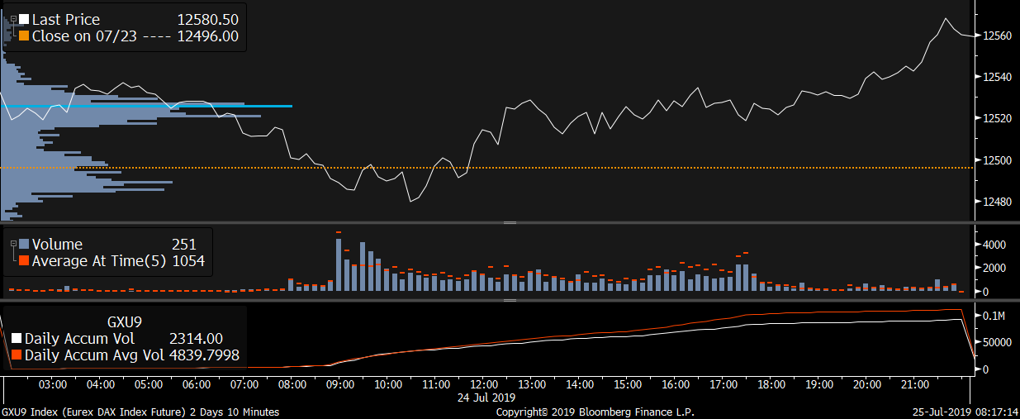This screenshot has height=419, width=1020.
Task: Click the 05:00 time axis label
Action: coord(149,384)
